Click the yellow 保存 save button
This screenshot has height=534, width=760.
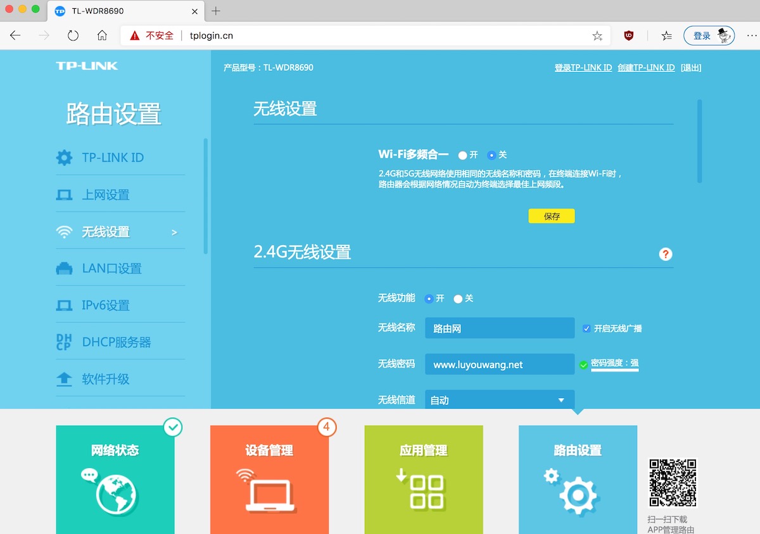click(550, 216)
